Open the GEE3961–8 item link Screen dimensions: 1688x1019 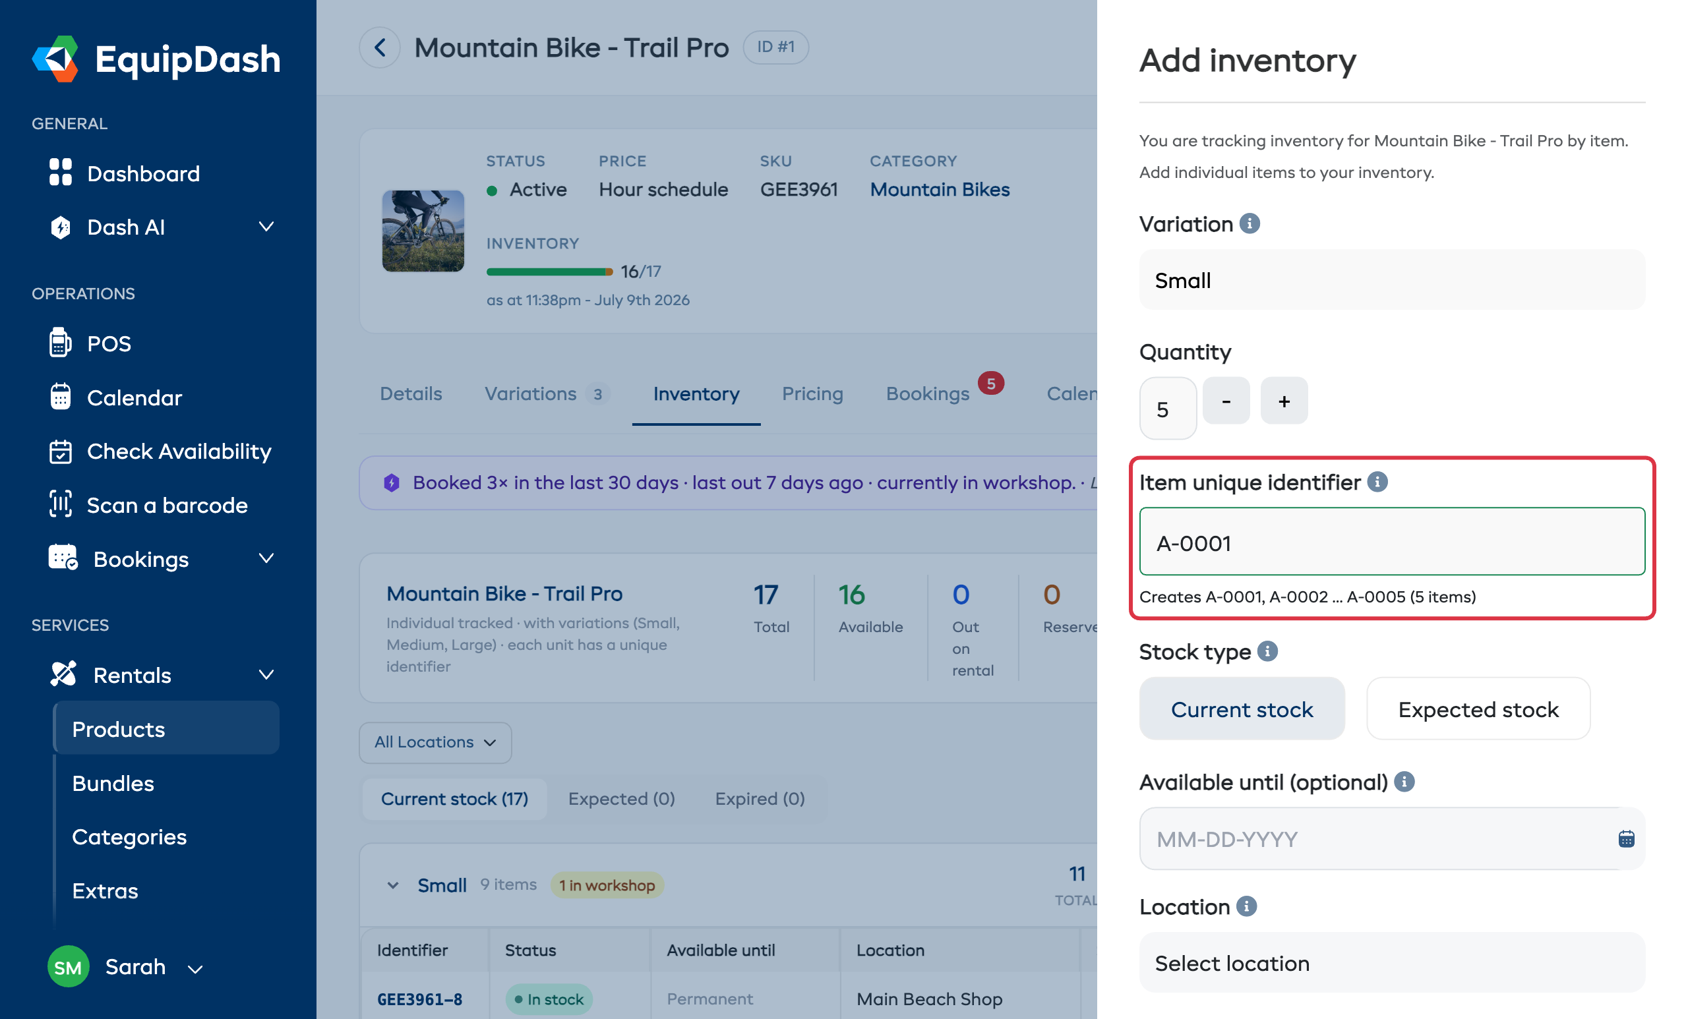pos(420,999)
